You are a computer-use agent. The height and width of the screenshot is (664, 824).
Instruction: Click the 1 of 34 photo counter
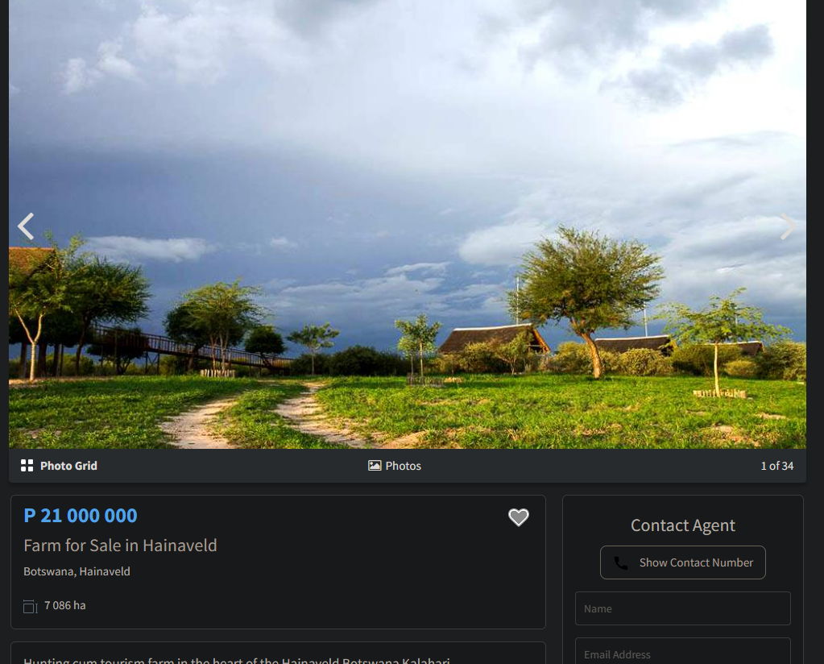776,466
